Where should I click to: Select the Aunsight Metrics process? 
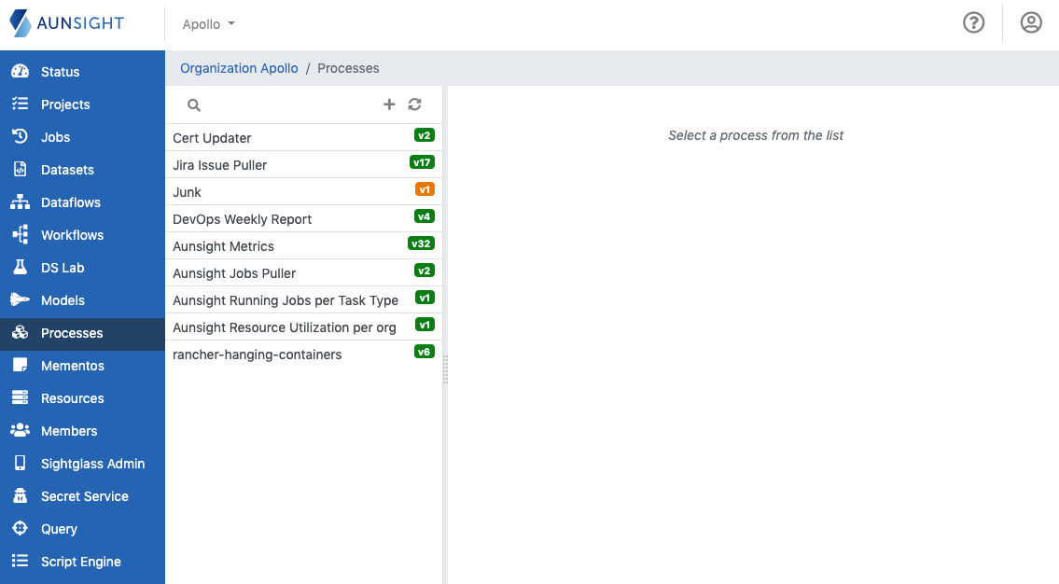(x=224, y=245)
